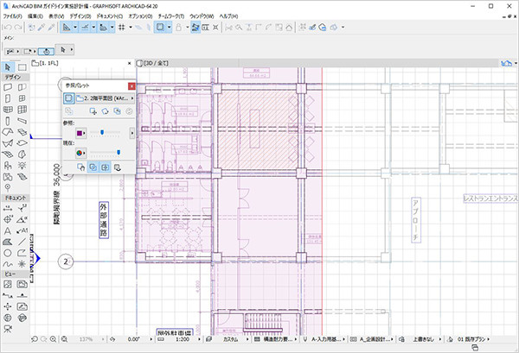Select the Angle Dimension tool
Screen dimensions: 519x353
click(x=22, y=219)
